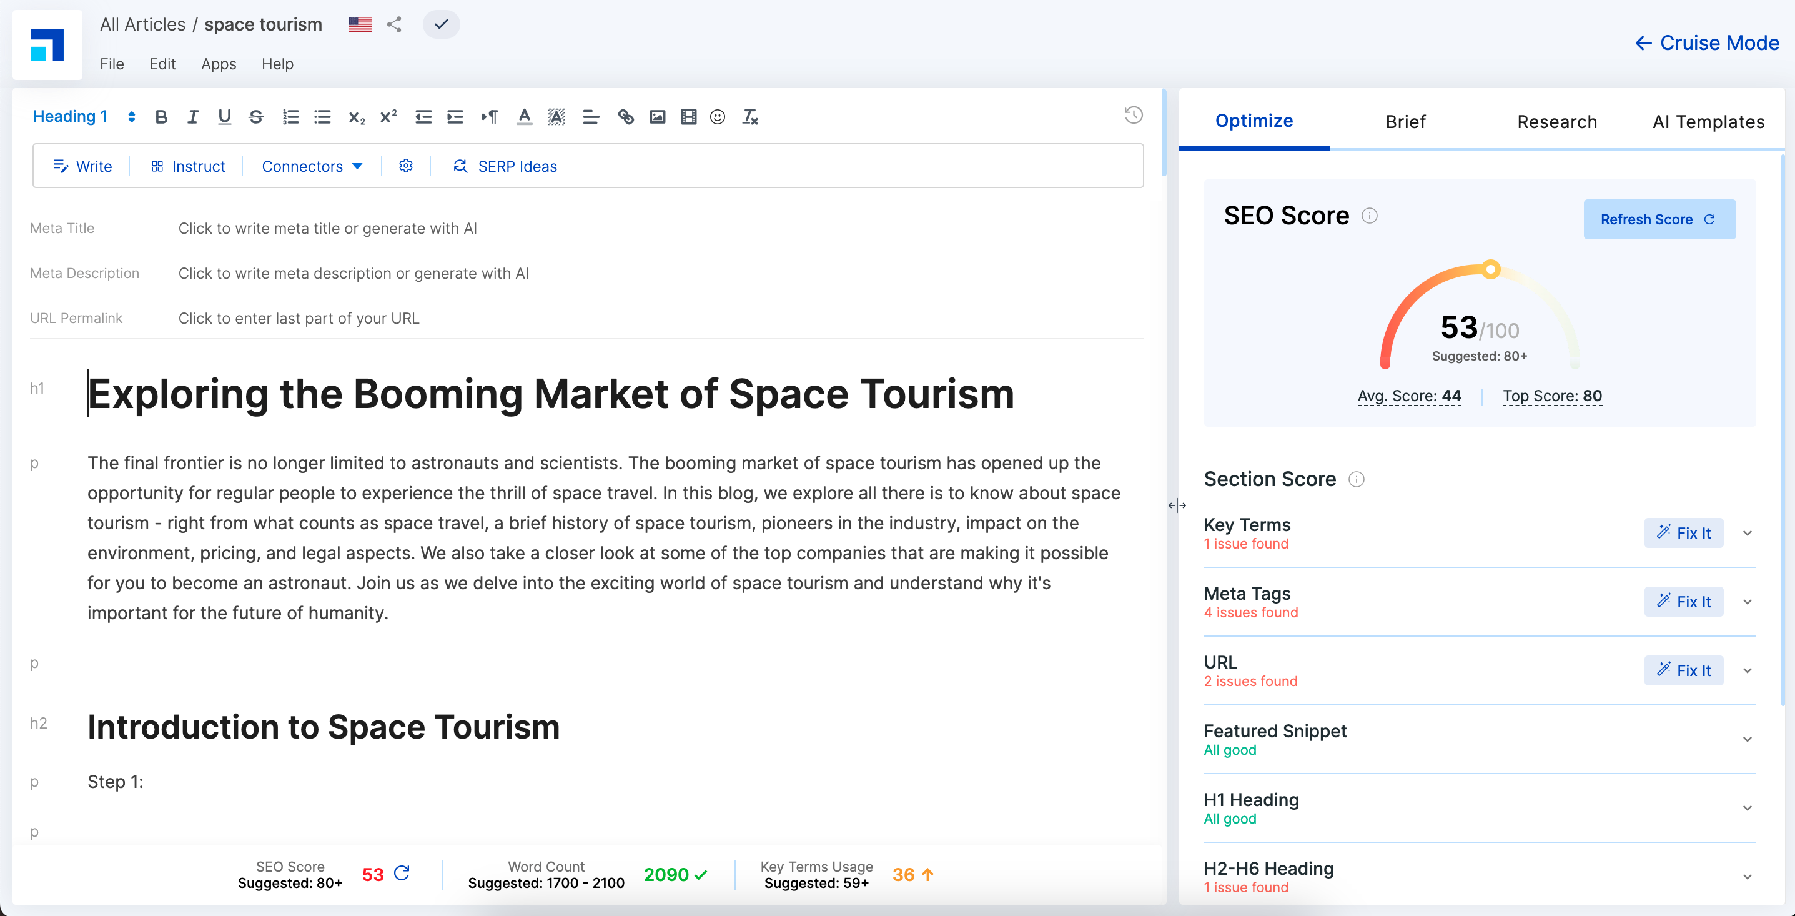Viewport: 1795px width, 916px height.
Task: Click the Instruct button
Action: point(188,167)
